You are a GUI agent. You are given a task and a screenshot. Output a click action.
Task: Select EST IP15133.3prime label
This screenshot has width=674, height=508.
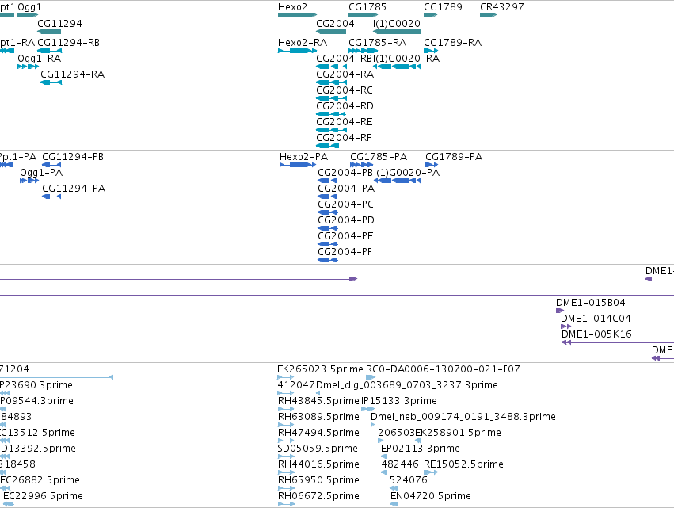(x=399, y=401)
